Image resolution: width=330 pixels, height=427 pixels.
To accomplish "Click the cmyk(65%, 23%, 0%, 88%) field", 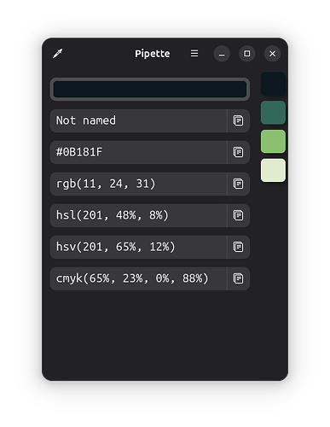I will [x=138, y=278].
